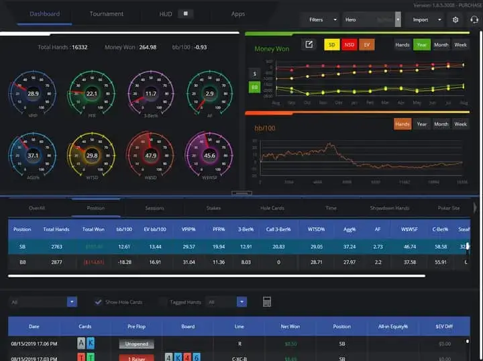Select the Overall report tab
The width and height of the screenshot is (483, 361).
[x=37, y=208]
